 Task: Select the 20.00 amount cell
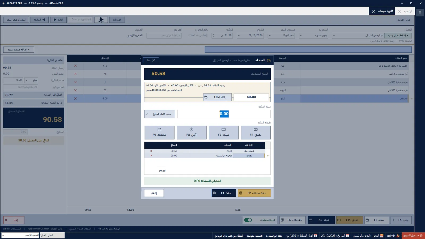point(174,156)
